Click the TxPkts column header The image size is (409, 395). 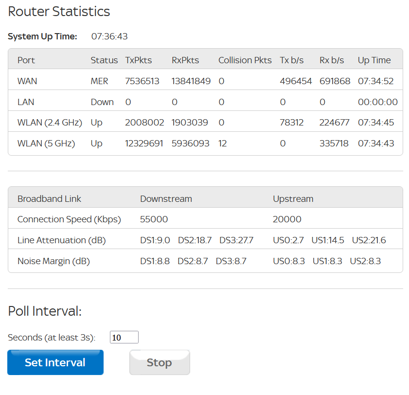point(138,60)
